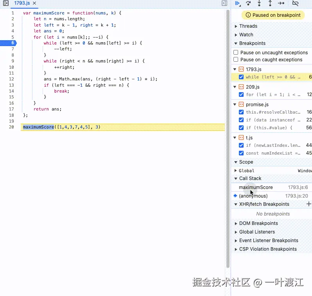Enable Pause on caught exceptions
312x296 pixels.
(236, 60)
